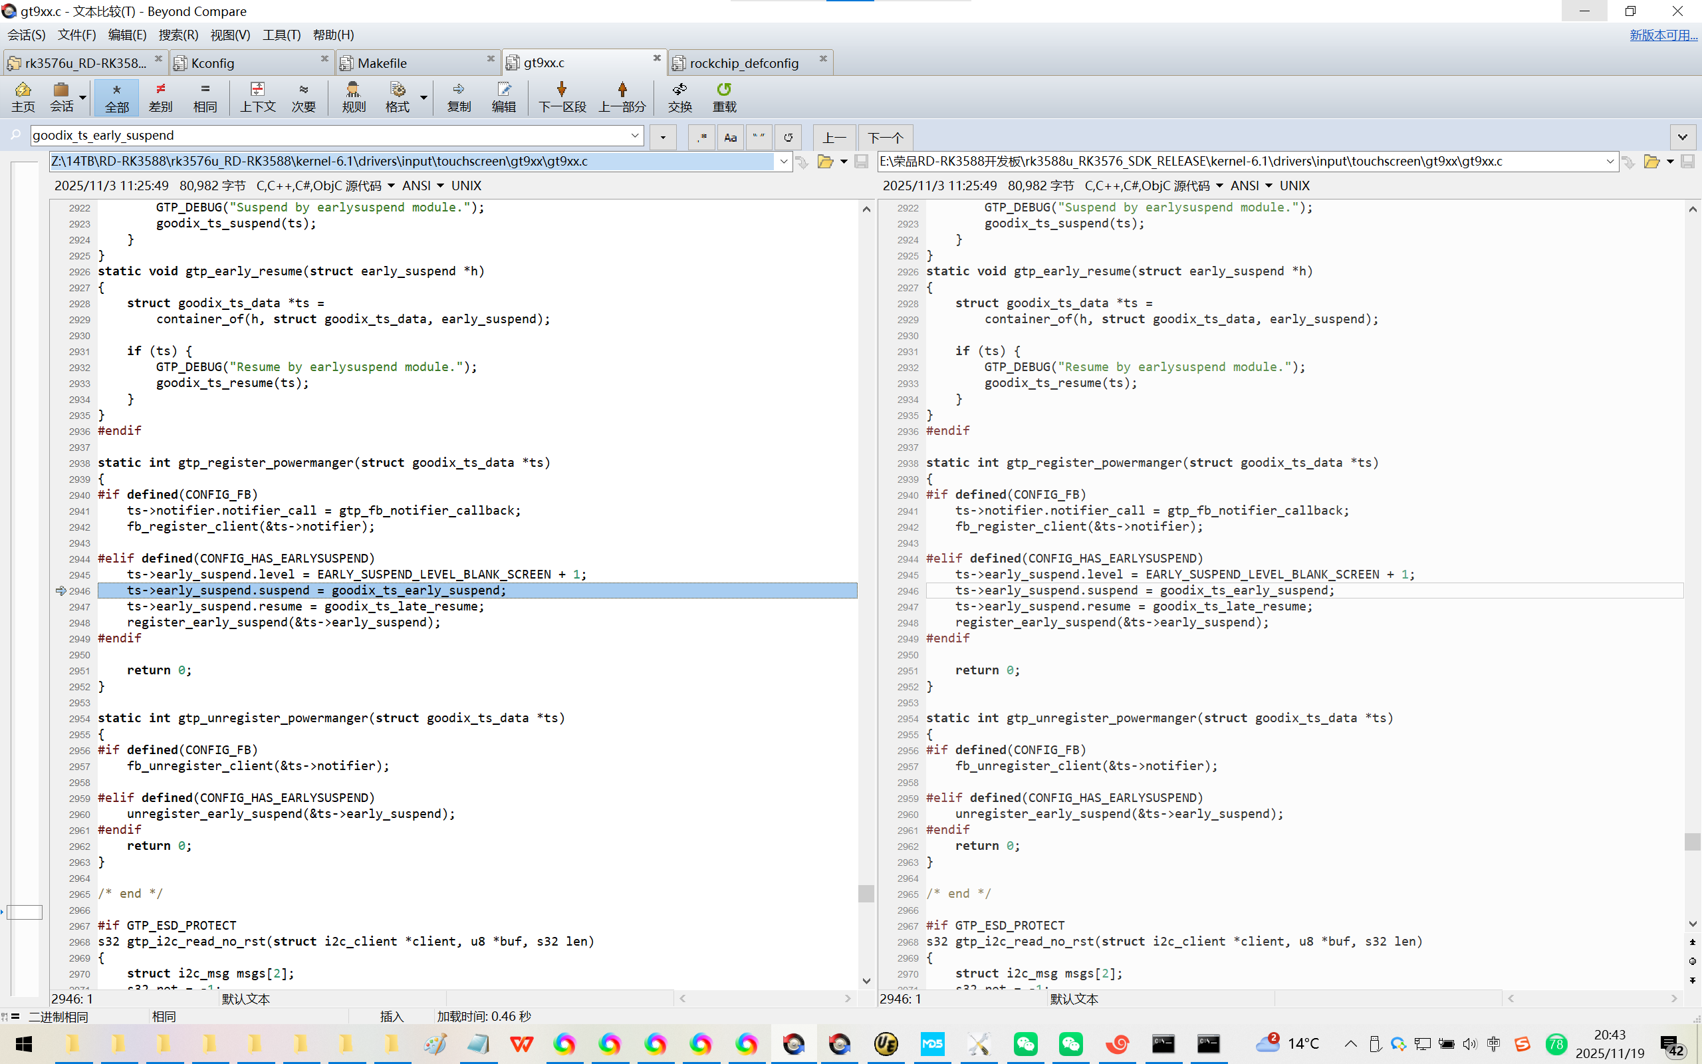Click the Reload (重载) icon
Viewport: 1702px width, 1064px height.
tap(724, 96)
